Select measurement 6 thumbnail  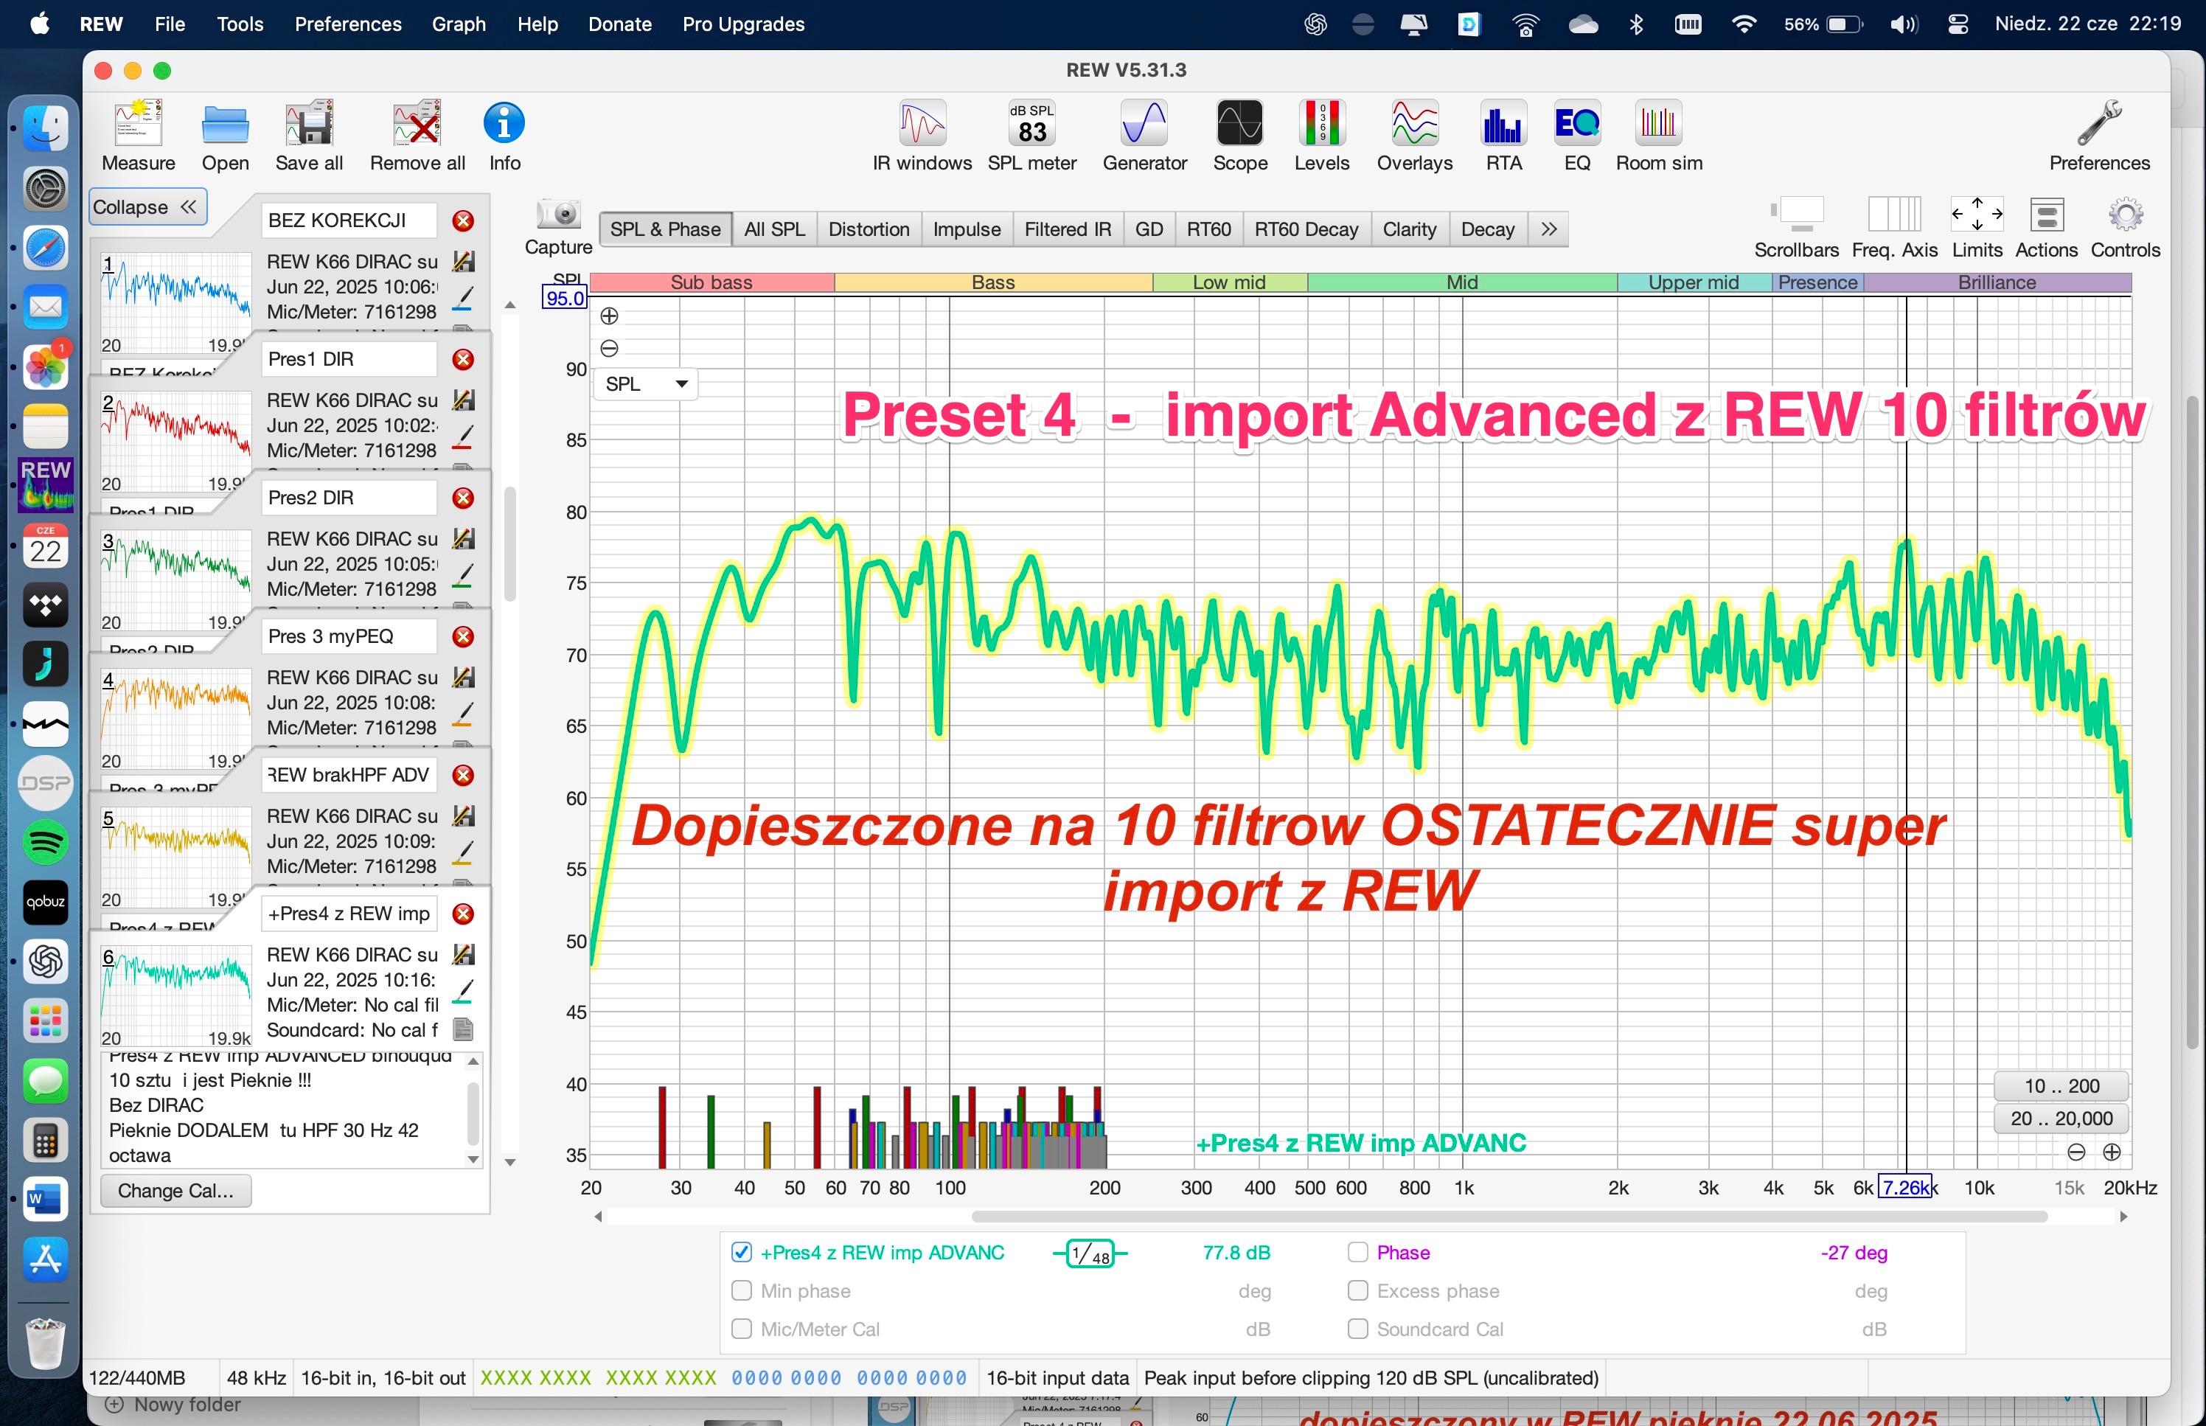(176, 995)
